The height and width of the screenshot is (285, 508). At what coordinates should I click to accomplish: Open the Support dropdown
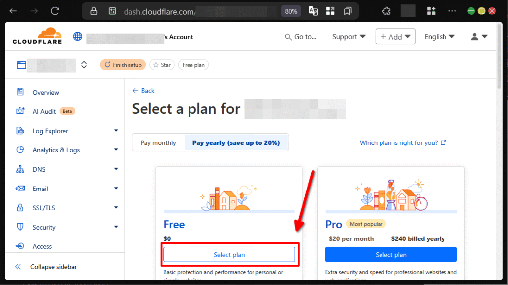tap(349, 36)
